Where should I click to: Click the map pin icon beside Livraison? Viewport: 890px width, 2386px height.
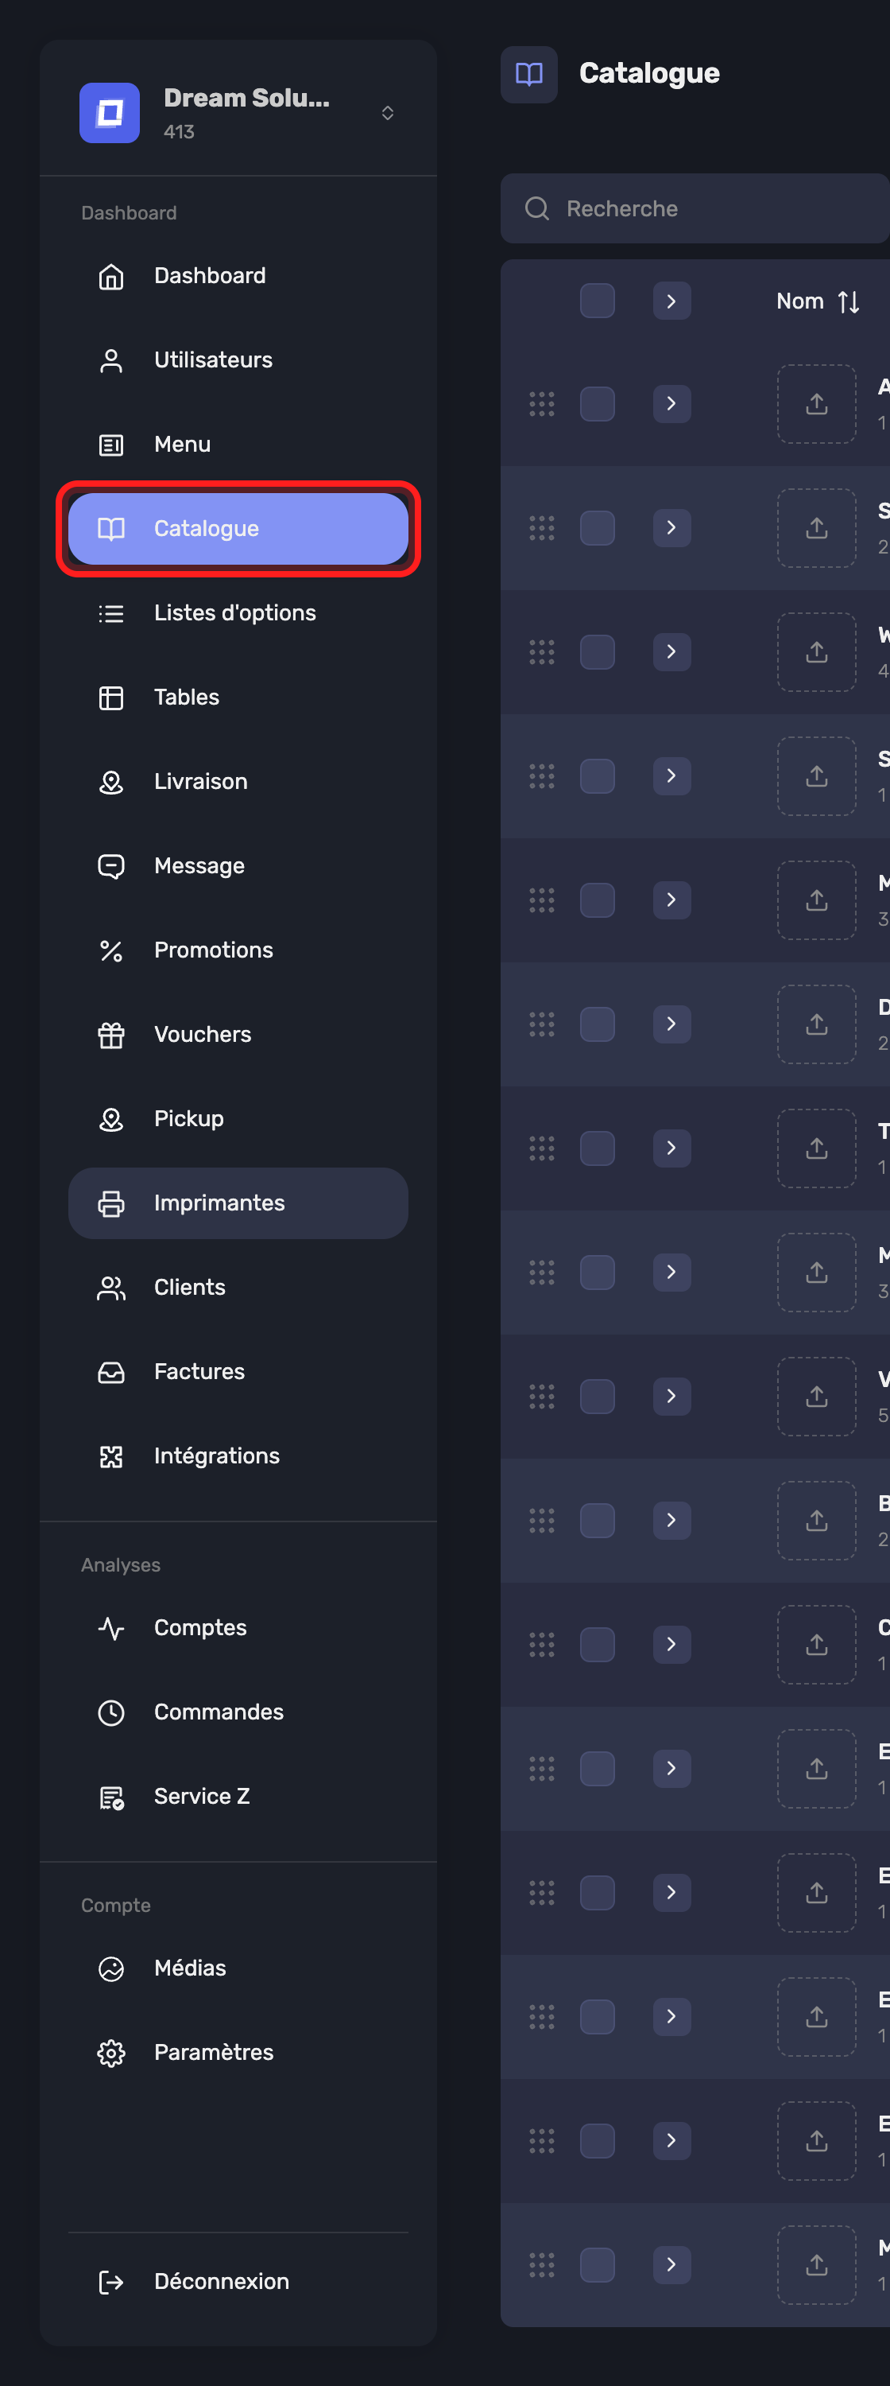click(x=111, y=782)
